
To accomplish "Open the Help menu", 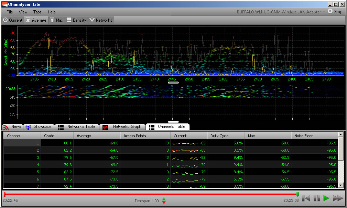I will point(52,12).
